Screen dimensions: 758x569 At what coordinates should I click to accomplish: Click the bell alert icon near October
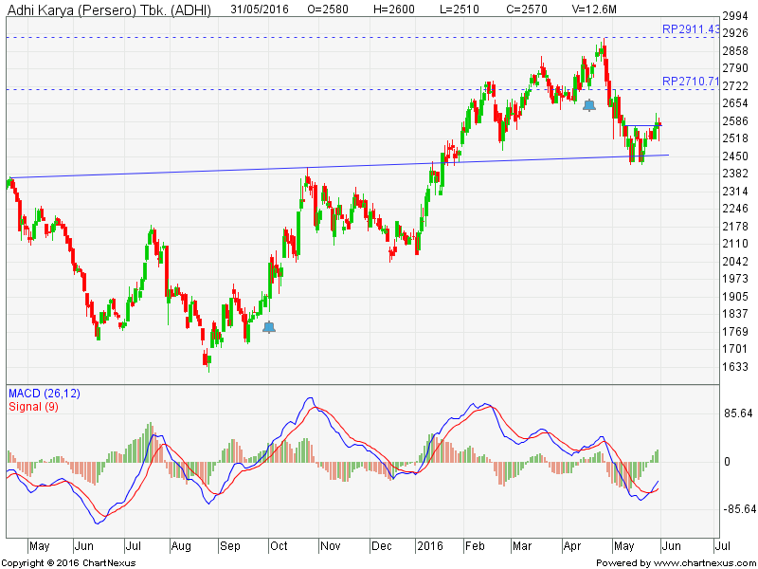click(x=269, y=327)
